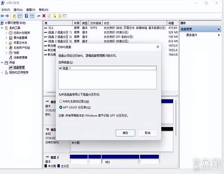224x174 pixels.
Task: Open the 查看(V) menu
Action: point(31,10)
